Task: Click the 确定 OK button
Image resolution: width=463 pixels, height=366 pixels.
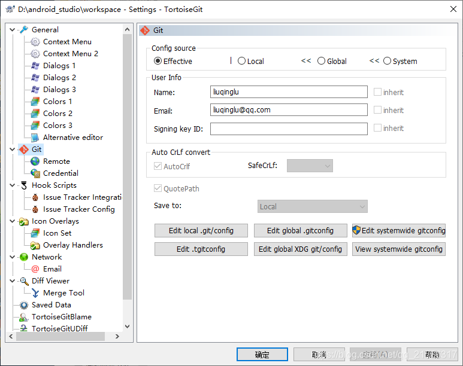Action: [262, 355]
